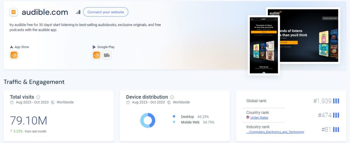Open the United States country link

[x=259, y=118]
